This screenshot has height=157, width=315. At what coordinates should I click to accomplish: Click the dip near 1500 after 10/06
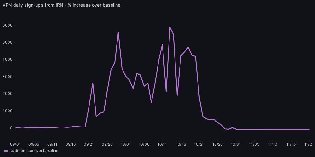click(x=152, y=102)
